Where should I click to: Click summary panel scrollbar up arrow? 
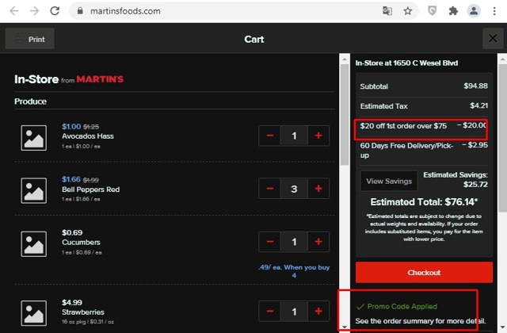tap(502, 59)
